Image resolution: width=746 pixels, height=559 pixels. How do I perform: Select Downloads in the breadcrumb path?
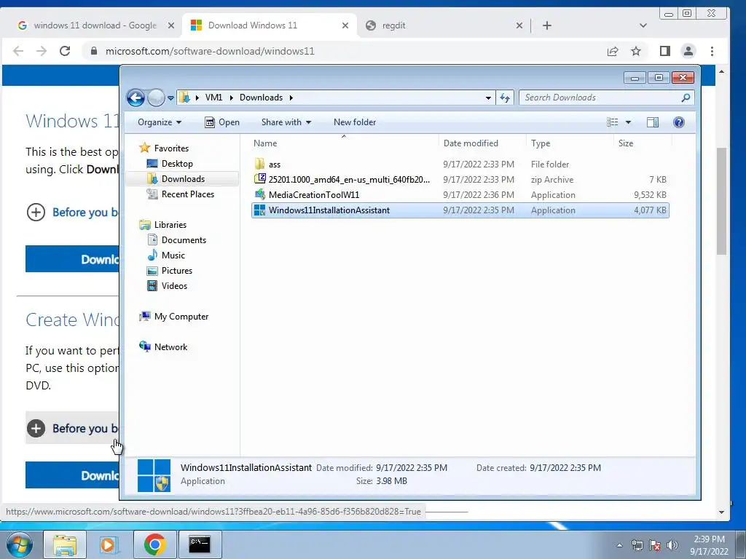(x=262, y=98)
